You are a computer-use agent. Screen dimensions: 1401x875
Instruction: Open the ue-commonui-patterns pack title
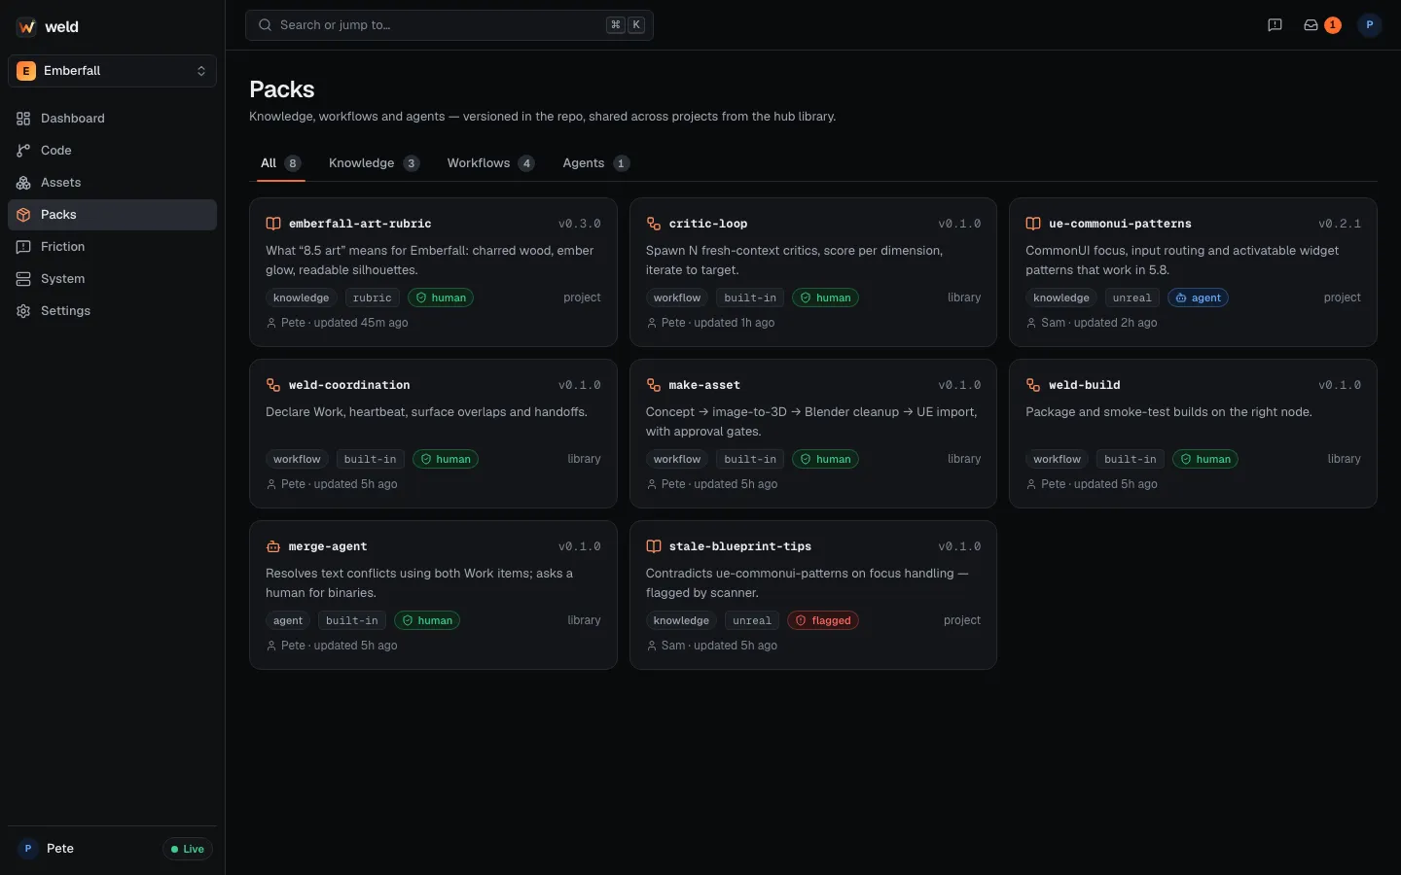click(x=1120, y=224)
